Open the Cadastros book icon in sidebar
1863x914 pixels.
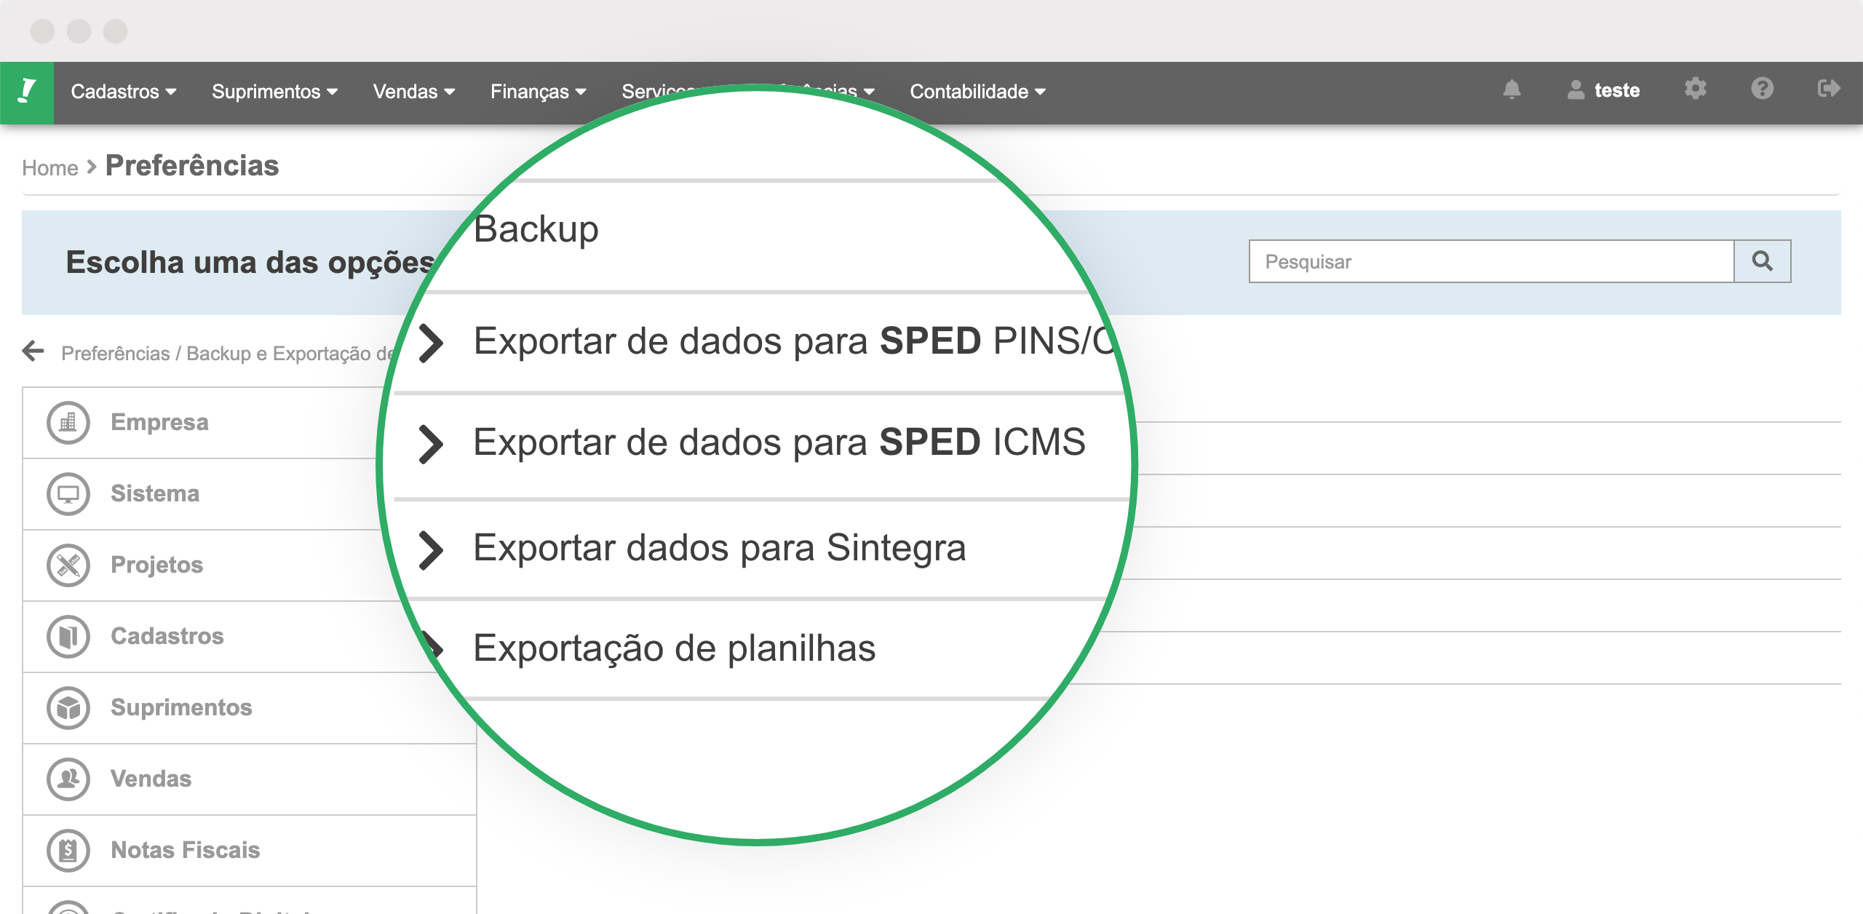[68, 635]
